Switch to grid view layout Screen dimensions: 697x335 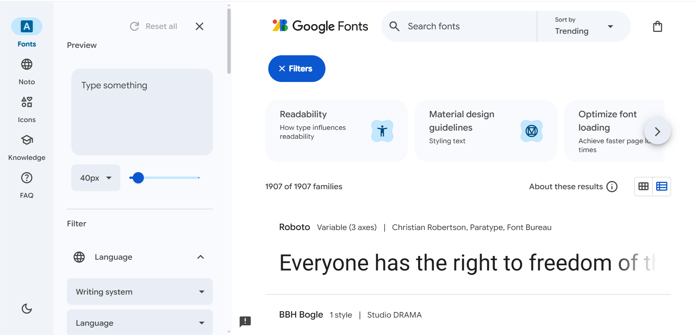643,187
